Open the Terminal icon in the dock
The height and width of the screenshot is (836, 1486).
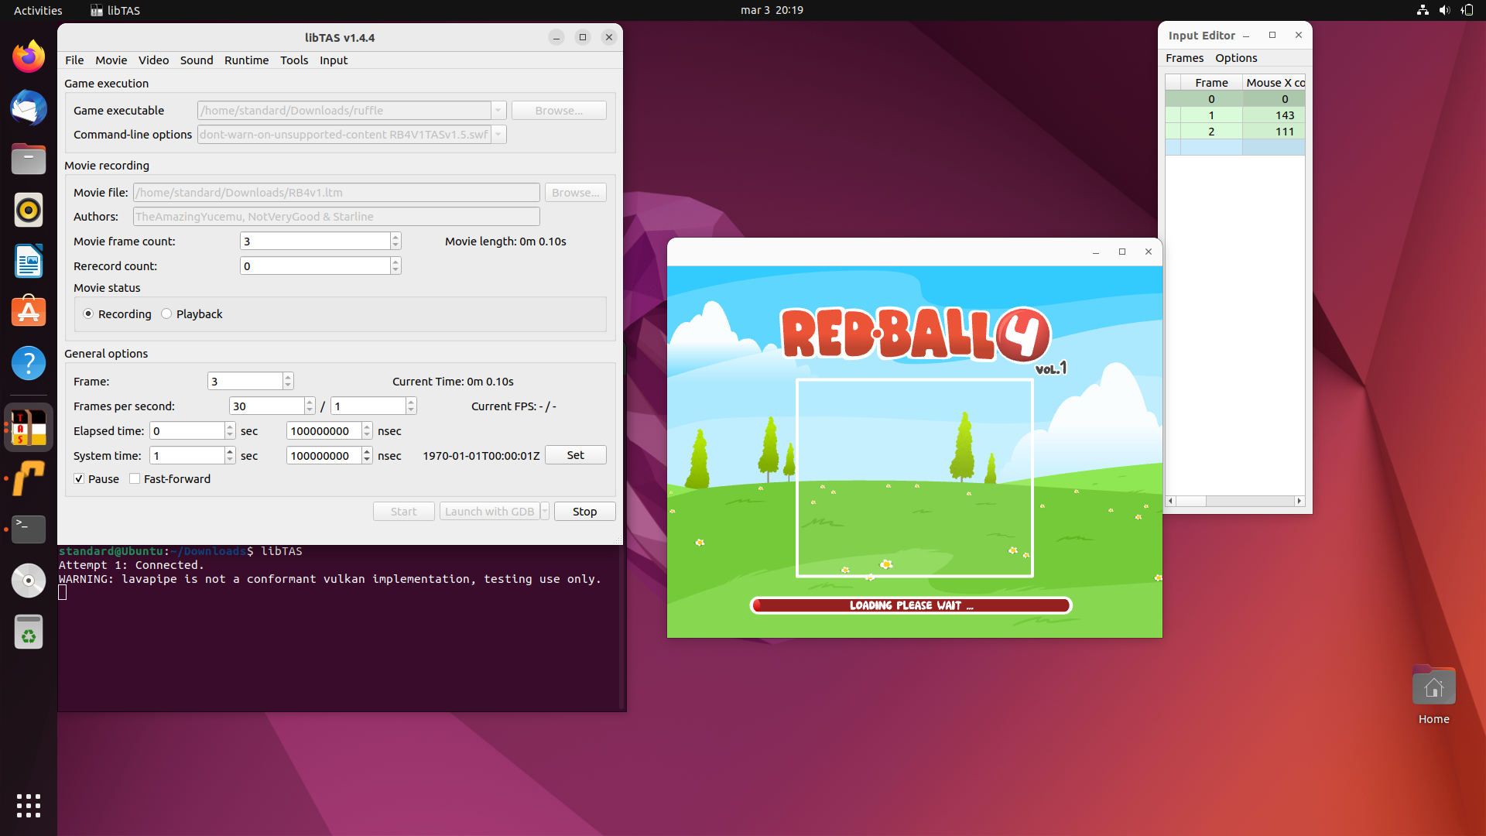pos(29,529)
